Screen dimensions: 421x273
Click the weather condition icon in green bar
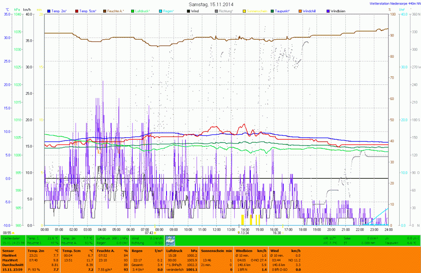[170, 240]
